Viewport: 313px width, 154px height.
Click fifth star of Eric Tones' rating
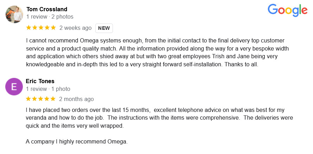53,99
